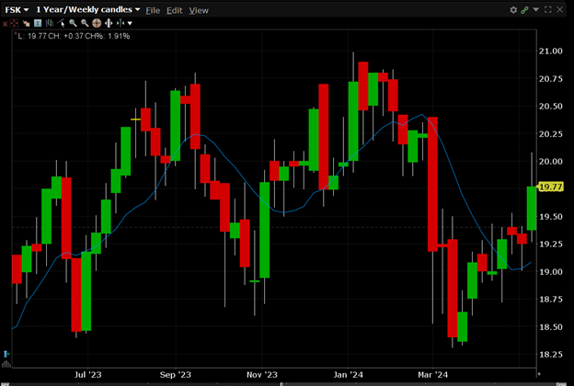Toggle the volume bars icon at bottom-left
Image resolution: width=574 pixels, height=386 pixels.
(x=6, y=364)
